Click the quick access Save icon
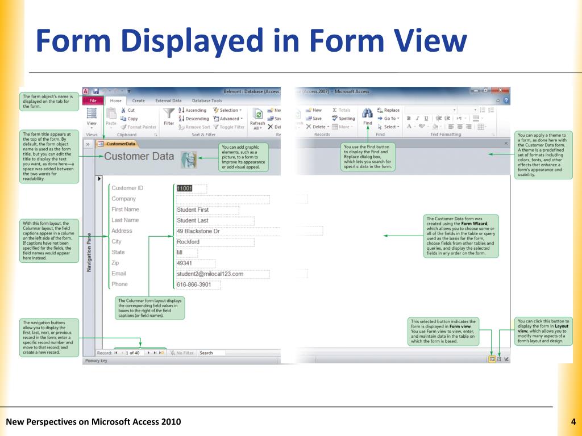 (95, 91)
